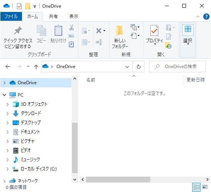
Task: Click the OneDriveの検索 search box
Action: [x=178, y=67]
